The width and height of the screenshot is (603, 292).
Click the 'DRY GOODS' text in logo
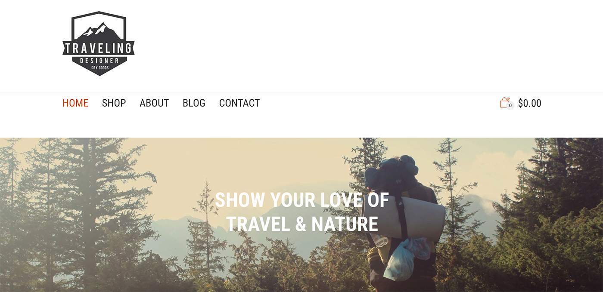pyautogui.click(x=99, y=68)
